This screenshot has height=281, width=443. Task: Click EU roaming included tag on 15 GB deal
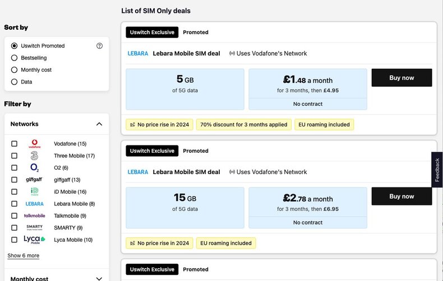coord(226,243)
